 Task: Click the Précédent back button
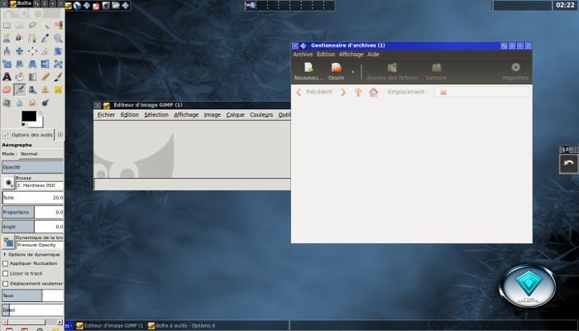(x=314, y=92)
